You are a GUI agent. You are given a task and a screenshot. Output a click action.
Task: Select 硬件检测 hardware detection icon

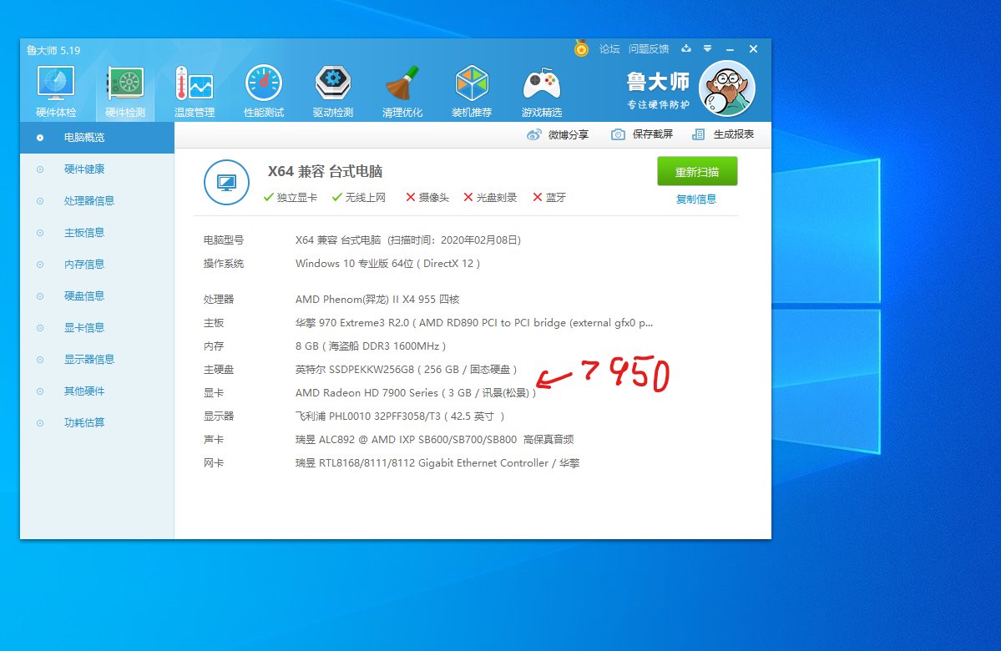[x=125, y=83]
